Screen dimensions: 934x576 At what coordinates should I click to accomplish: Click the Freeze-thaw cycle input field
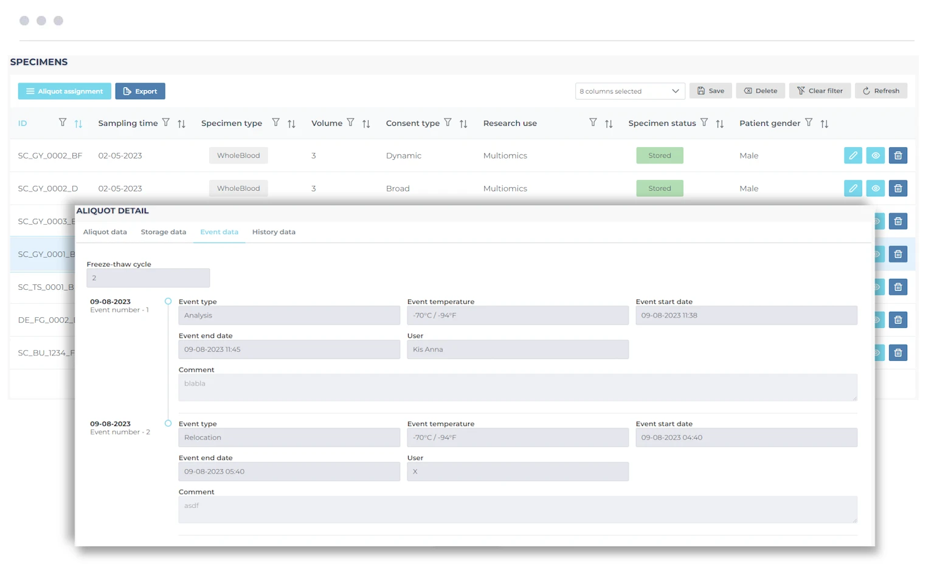pyautogui.click(x=148, y=278)
